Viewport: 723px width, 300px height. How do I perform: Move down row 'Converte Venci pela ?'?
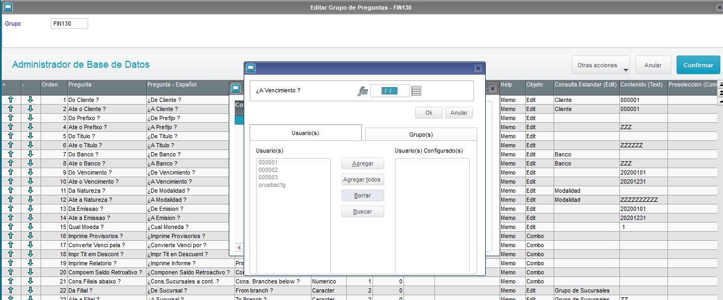[x=30, y=245]
